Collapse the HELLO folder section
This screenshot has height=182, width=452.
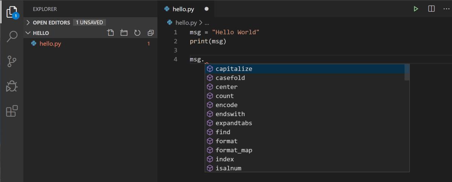90,33
